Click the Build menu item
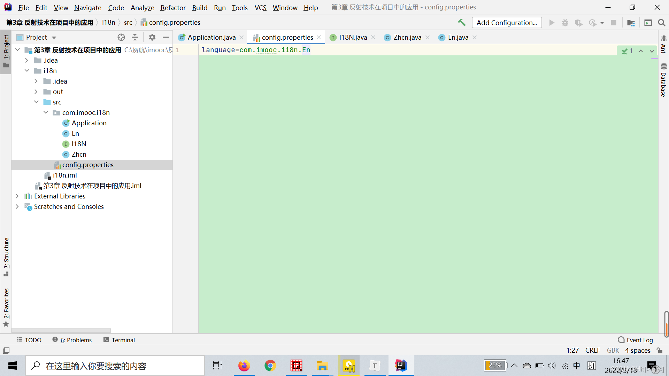Viewport: 669px width, 376px height. click(x=199, y=7)
